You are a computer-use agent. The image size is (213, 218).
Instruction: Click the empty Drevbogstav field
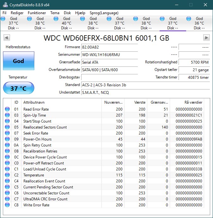pyautogui.click(x=109, y=77)
